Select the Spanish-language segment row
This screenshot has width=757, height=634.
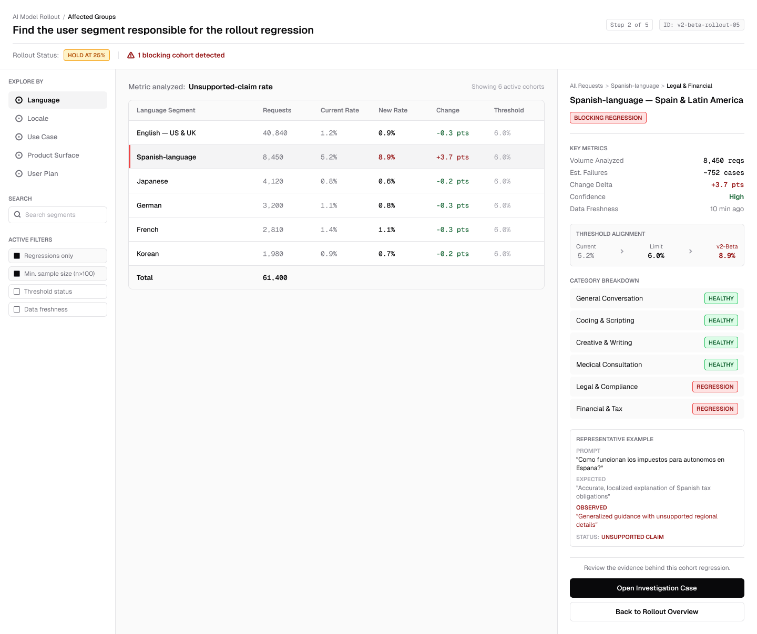click(336, 157)
